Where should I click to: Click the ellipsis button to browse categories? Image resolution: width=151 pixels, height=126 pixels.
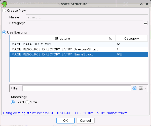coord(145,23)
